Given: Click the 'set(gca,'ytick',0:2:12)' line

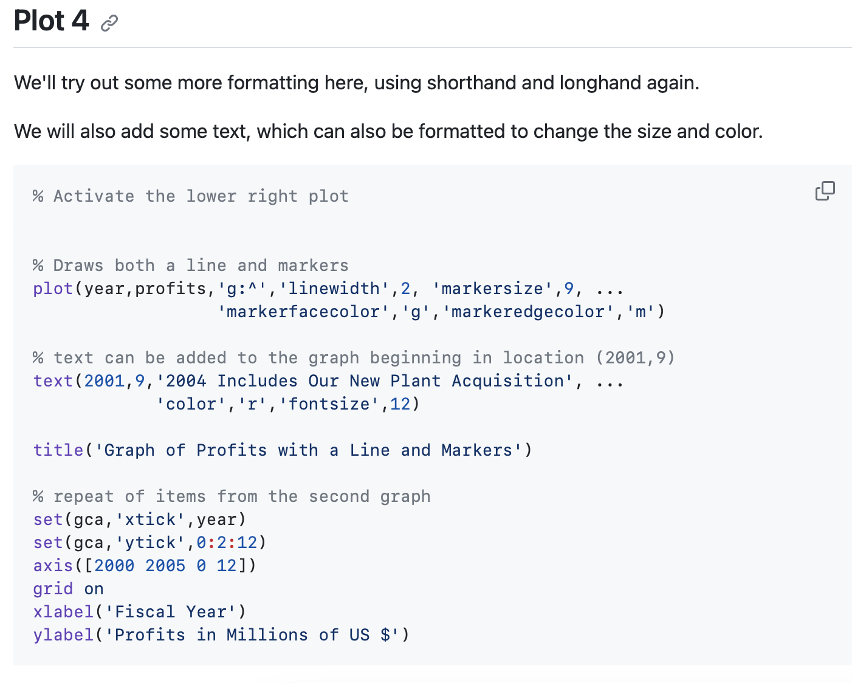Looking at the screenshot, I should pos(149,543).
